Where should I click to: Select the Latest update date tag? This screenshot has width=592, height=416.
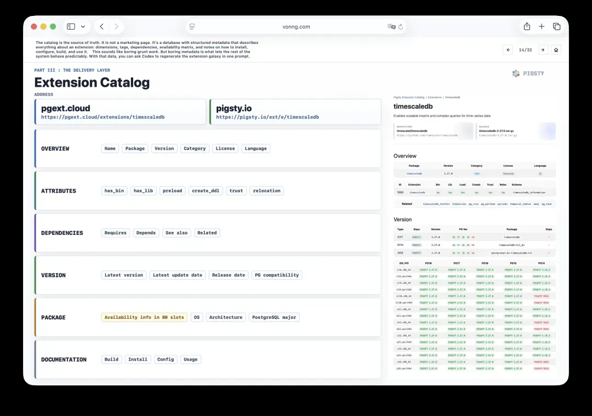pyautogui.click(x=178, y=275)
